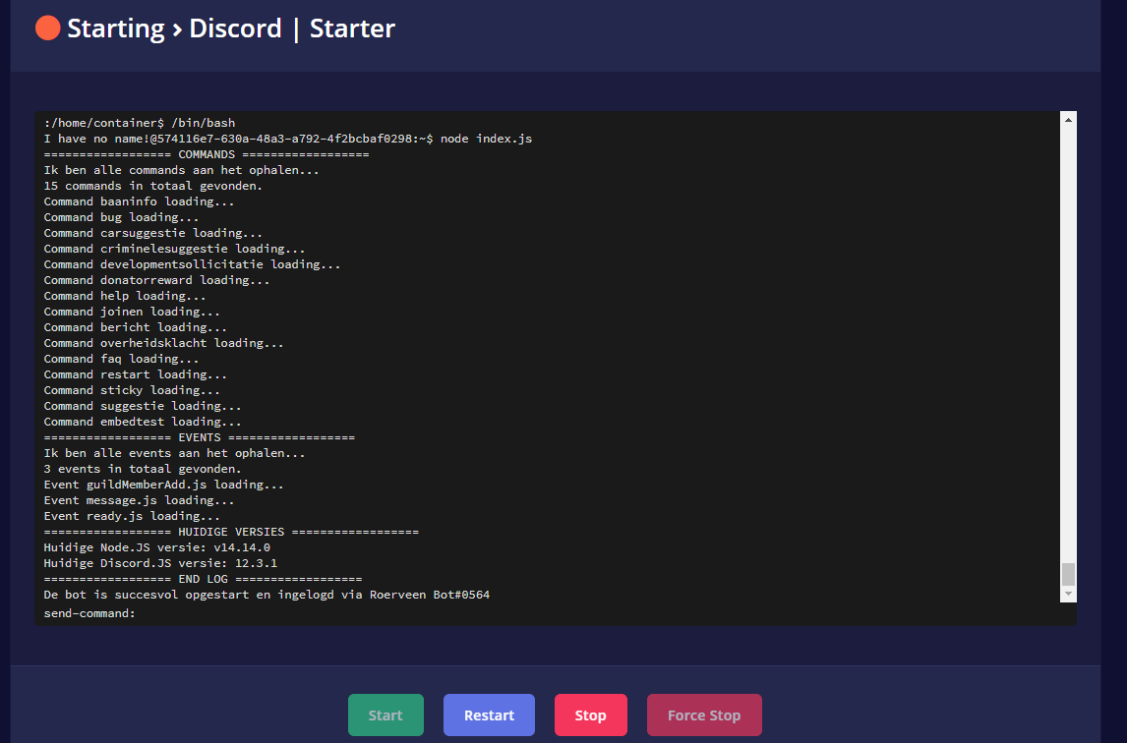Viewport: 1127px width, 743px height.
Task: Click the 'Roerveen Bot#0564' login message line
Action: [267, 595]
